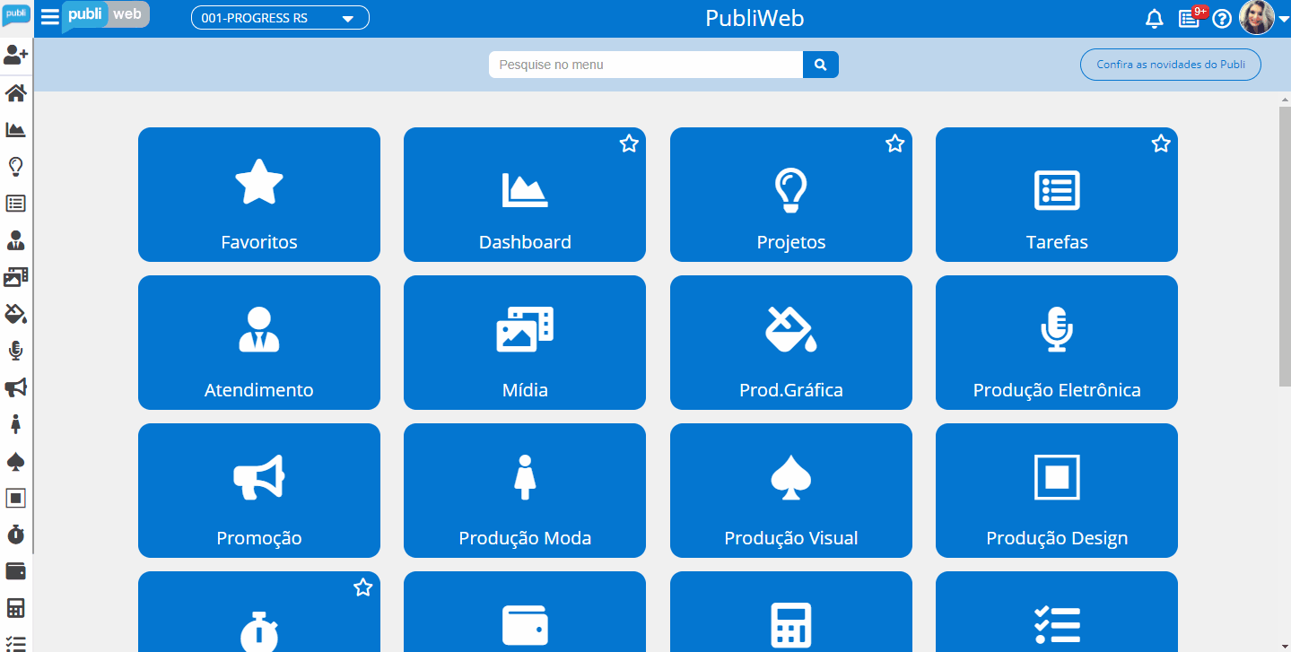Open Mídia from sidebar photo-film icon

point(16,277)
